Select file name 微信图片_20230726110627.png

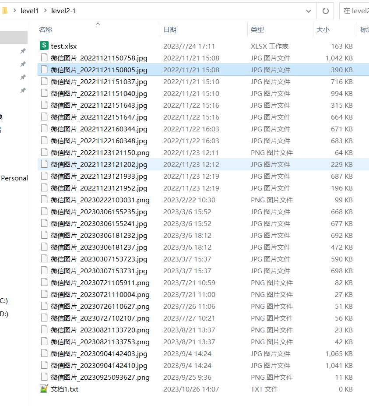point(100,307)
